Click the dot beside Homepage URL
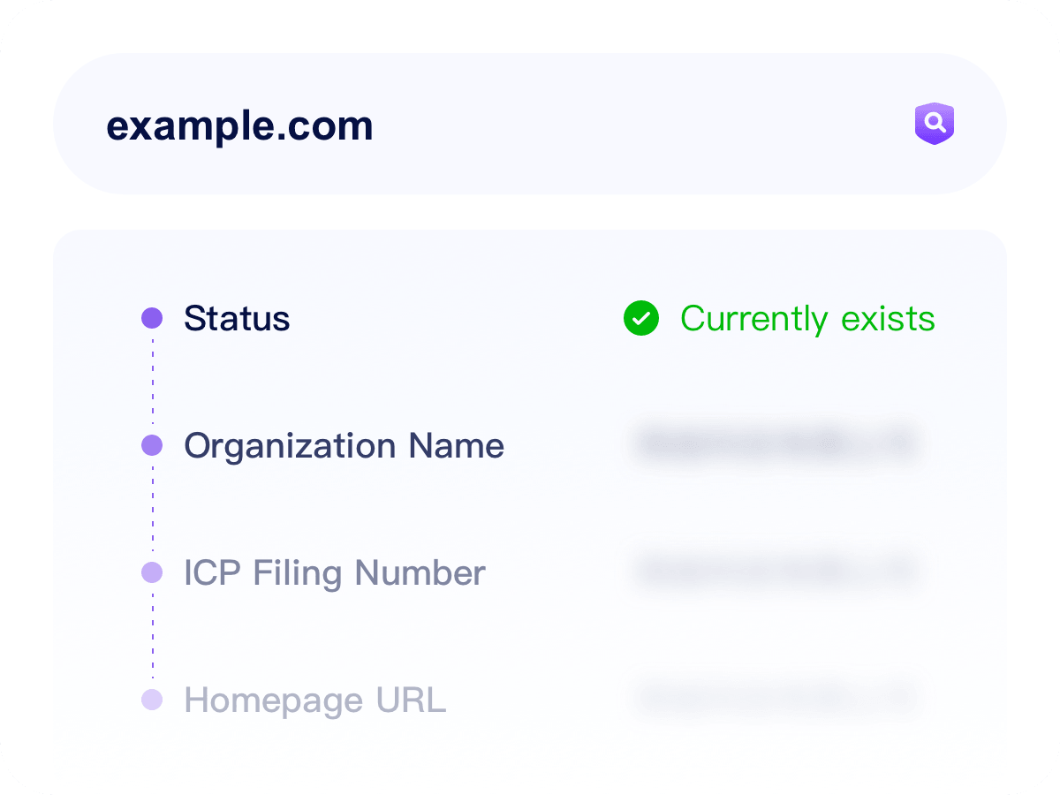Viewport: 1060px width, 795px height. pos(152,700)
